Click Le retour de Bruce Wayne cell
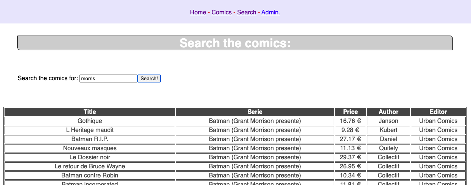 coord(90,166)
